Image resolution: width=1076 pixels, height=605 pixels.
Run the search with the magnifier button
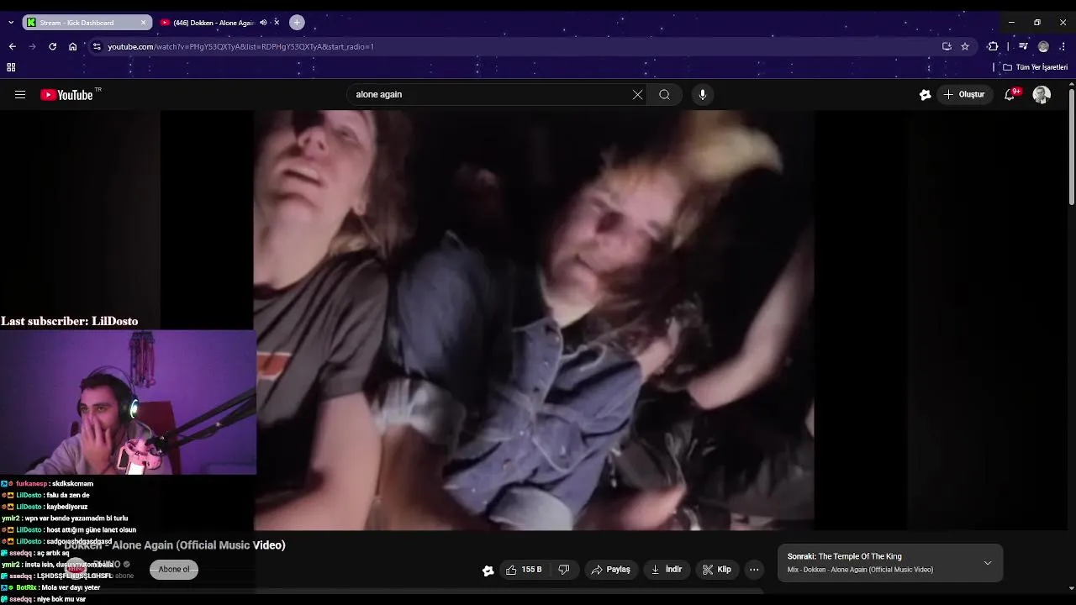[664, 95]
